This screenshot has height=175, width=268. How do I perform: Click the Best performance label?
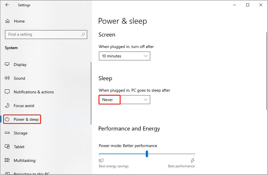coord(181,166)
